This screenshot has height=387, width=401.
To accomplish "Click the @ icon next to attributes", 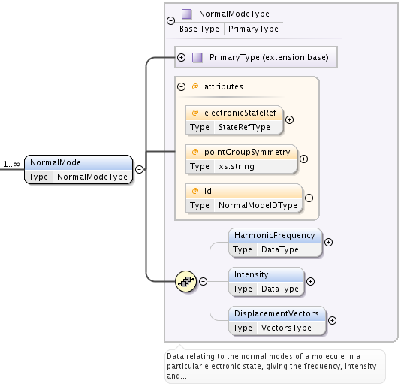I will (x=195, y=86).
